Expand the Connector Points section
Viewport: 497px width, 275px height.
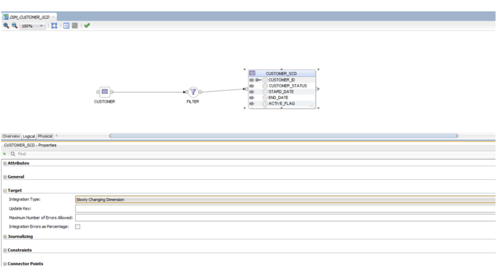point(5,263)
